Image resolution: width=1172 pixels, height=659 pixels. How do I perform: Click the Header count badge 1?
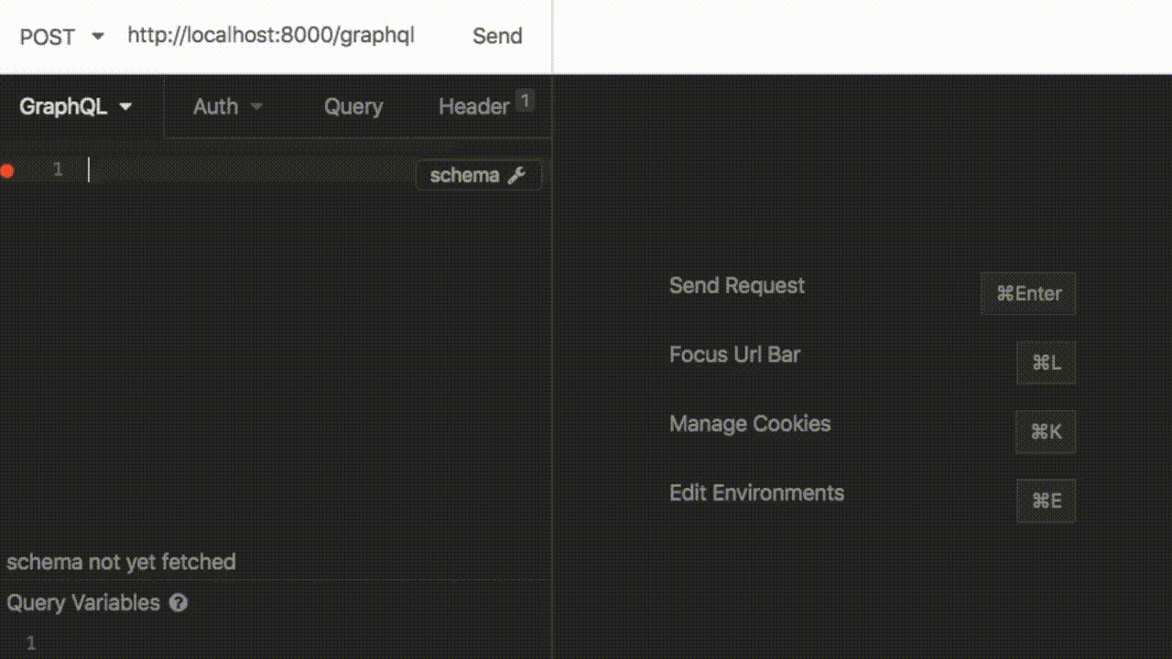[525, 101]
